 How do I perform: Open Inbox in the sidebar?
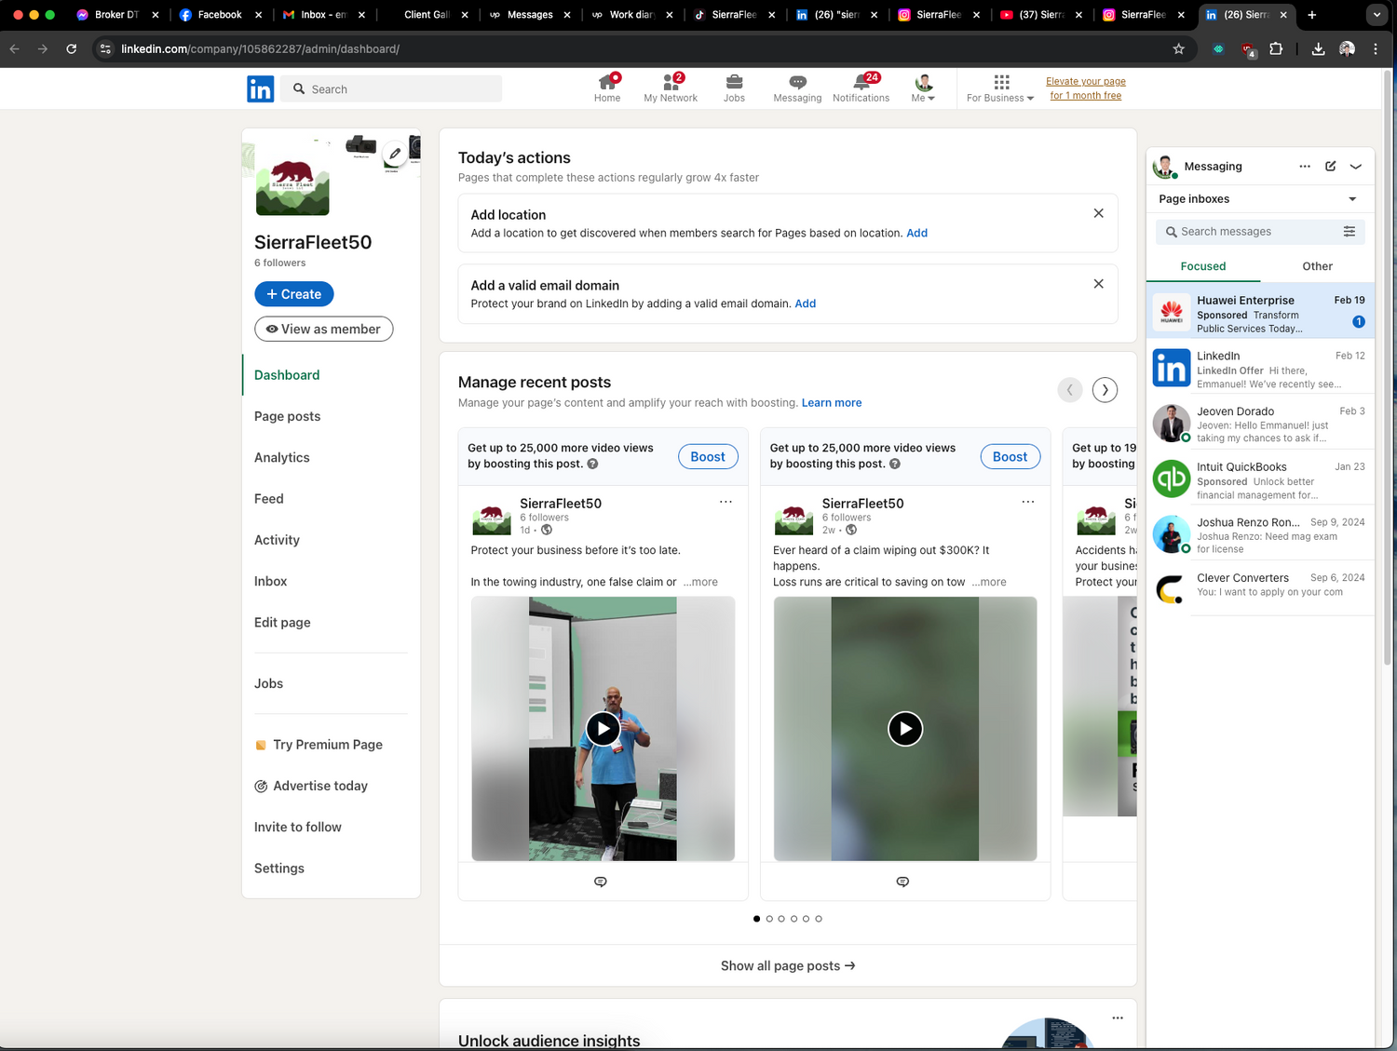(271, 581)
